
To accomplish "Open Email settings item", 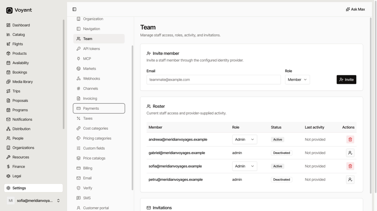I will 99,178.
